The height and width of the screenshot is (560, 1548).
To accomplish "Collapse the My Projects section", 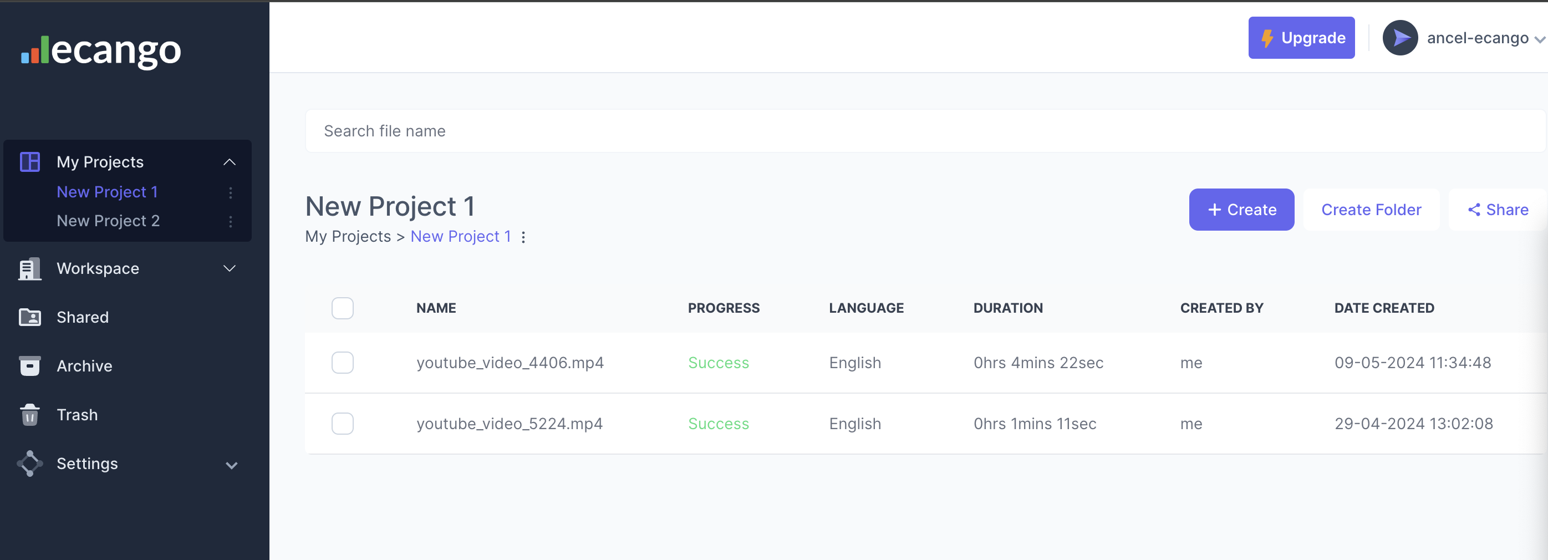I will (x=229, y=161).
